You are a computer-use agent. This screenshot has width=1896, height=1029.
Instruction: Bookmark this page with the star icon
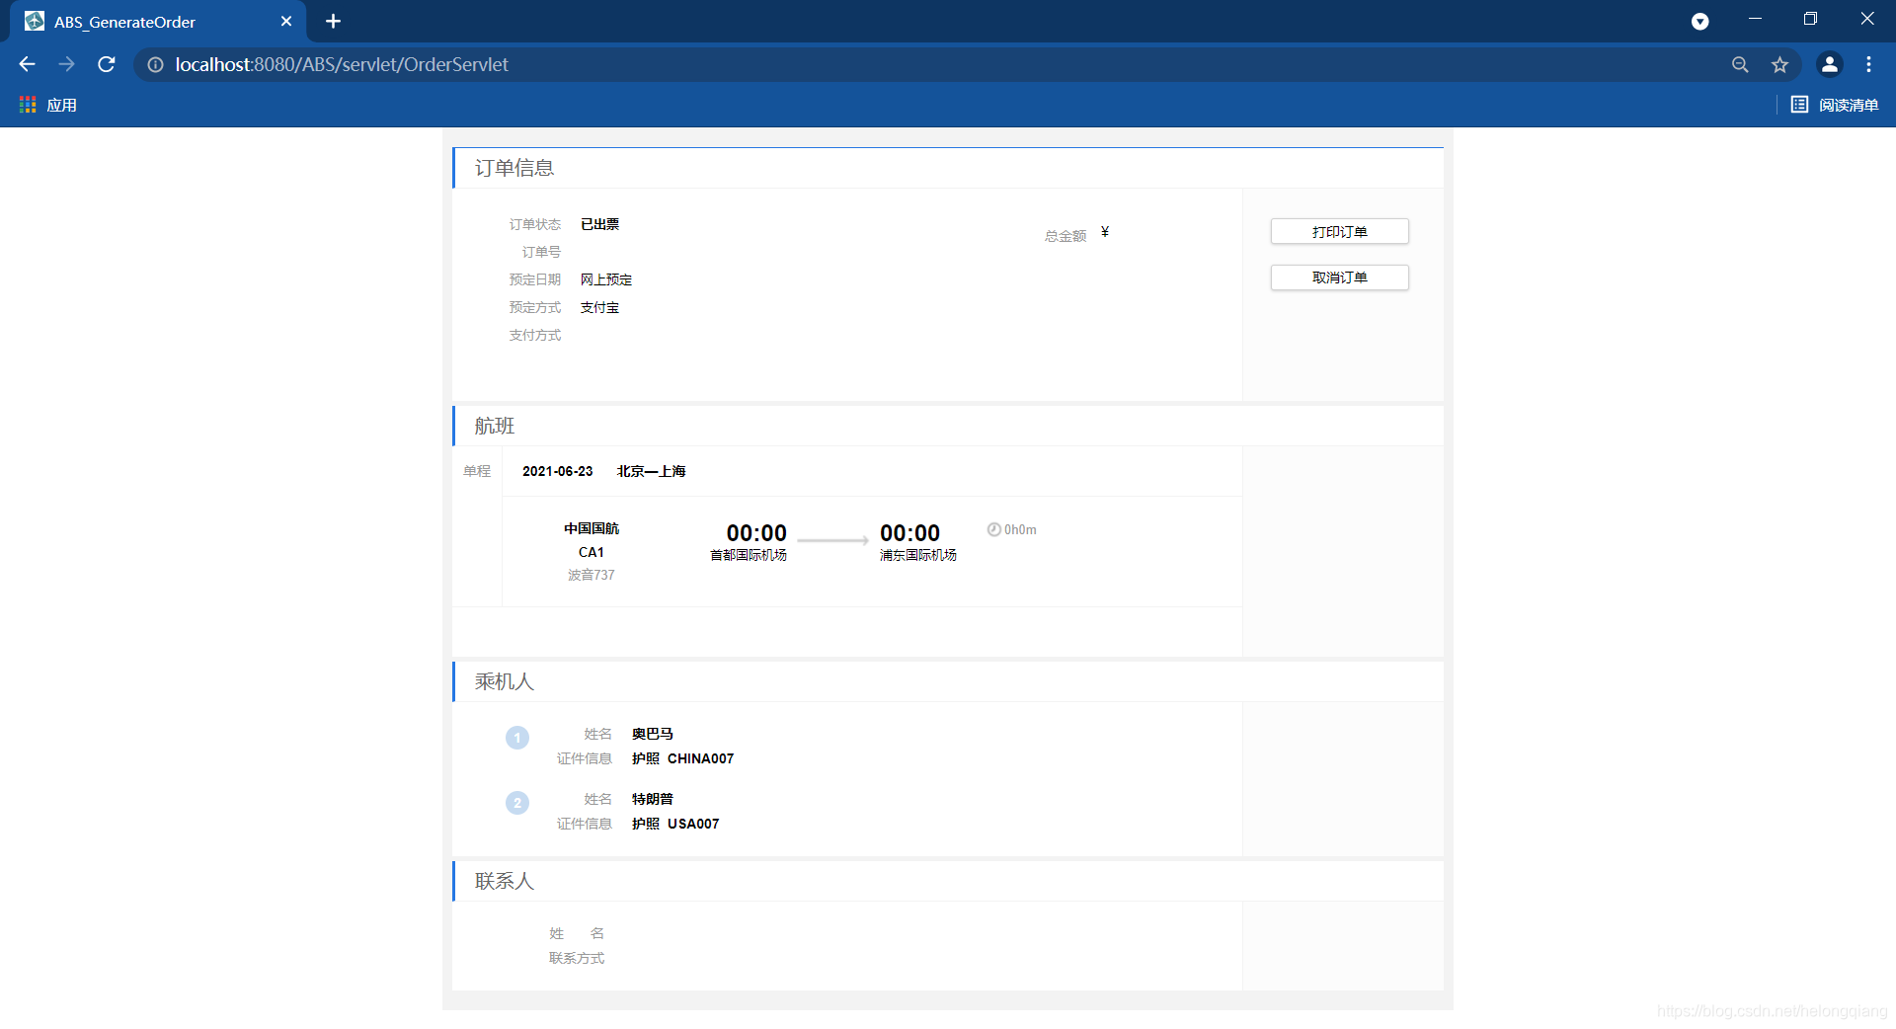pos(1779,64)
